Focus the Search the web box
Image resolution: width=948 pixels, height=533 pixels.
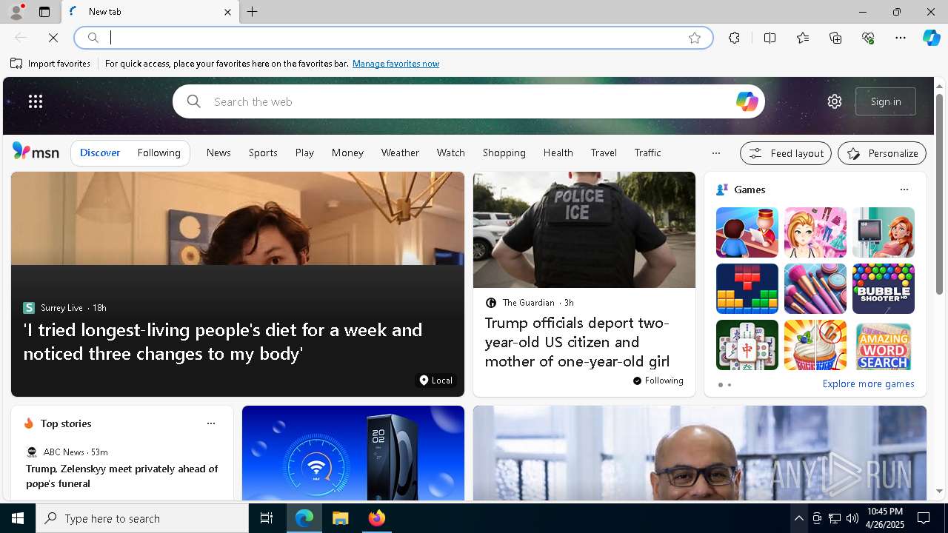click(468, 101)
